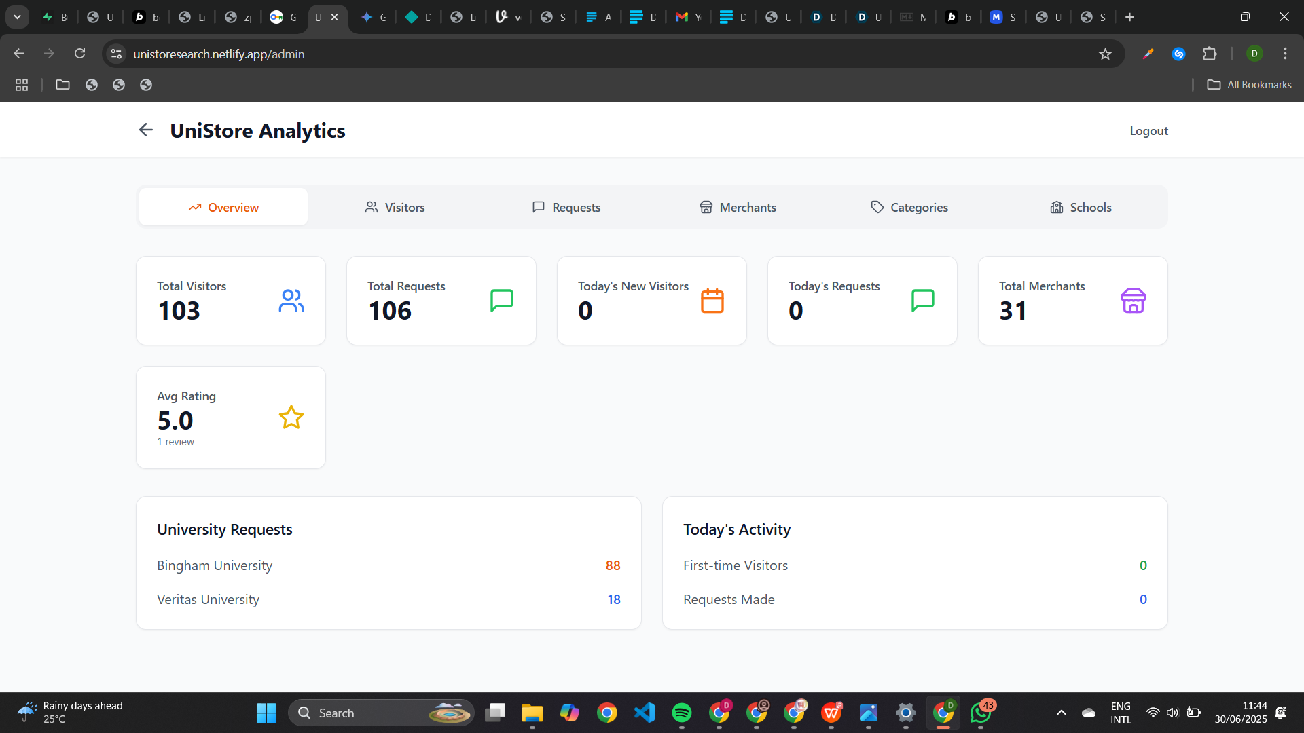1304x733 pixels.
Task: Open the Chrome extensions puzzle icon
Action: click(1210, 54)
